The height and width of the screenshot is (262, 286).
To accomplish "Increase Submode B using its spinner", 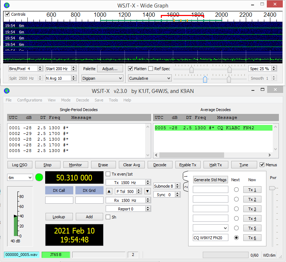I will pyautogui.click(x=177, y=185).
